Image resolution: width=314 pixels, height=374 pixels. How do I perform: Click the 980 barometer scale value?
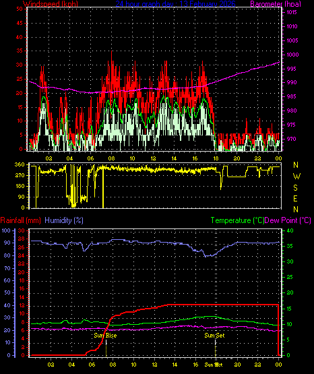coord(291,111)
